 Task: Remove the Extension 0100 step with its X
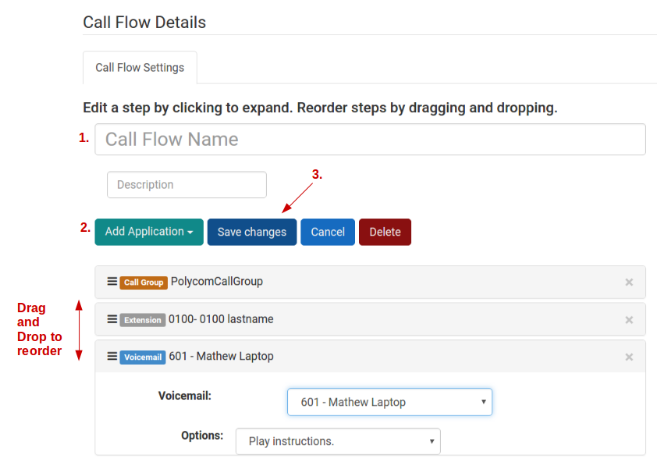pos(629,319)
